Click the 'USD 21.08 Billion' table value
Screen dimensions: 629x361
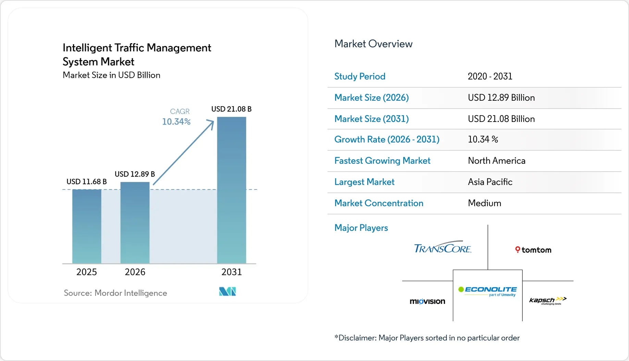click(501, 119)
